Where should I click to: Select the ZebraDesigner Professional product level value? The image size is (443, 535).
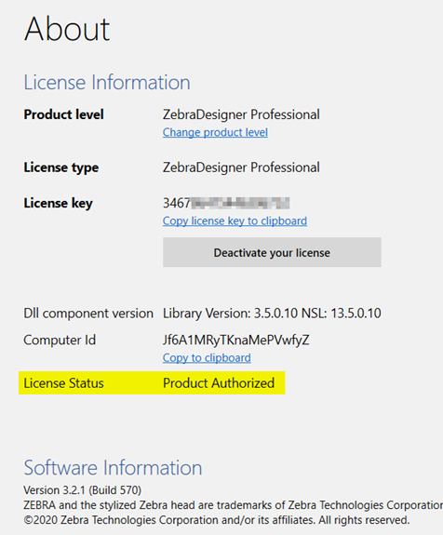click(x=241, y=114)
